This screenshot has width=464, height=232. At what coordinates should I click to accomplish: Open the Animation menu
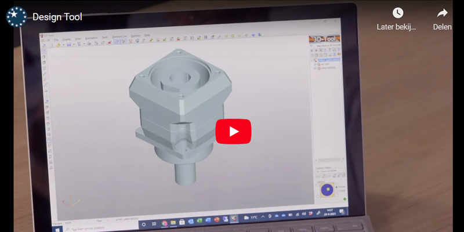[92, 38]
